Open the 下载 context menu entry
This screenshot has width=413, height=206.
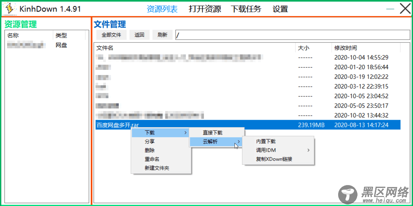(x=160, y=133)
